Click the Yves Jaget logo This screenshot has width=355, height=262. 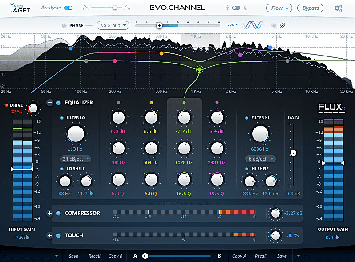[20, 8]
